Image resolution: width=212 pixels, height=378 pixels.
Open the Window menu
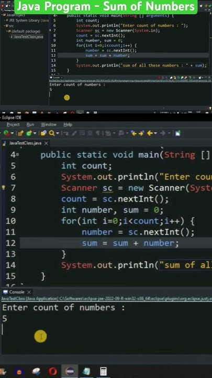pos(49,124)
